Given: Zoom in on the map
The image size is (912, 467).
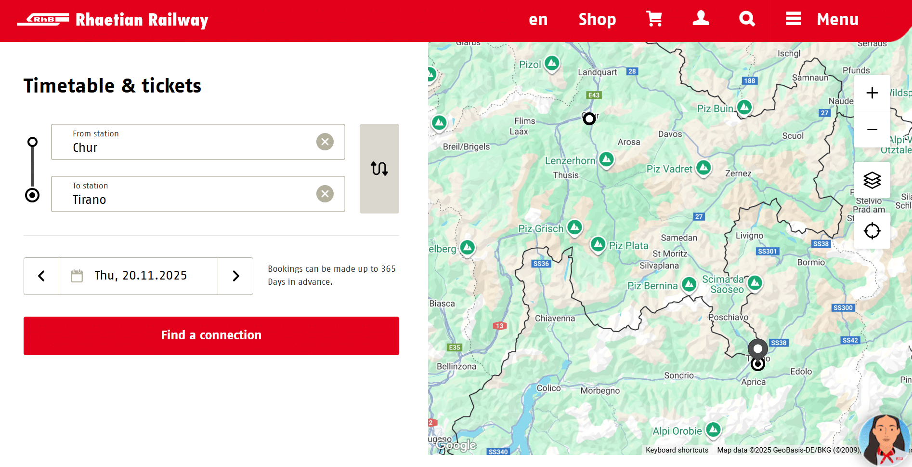Looking at the screenshot, I should 872,93.
